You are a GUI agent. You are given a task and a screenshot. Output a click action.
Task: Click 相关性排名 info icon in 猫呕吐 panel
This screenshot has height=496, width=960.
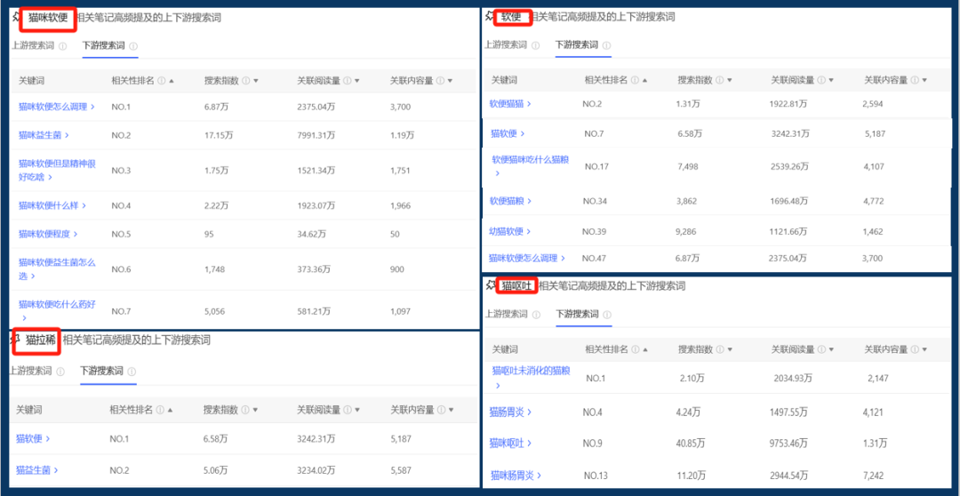(x=635, y=349)
